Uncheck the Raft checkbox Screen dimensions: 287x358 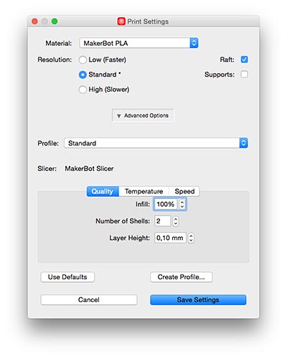pyautogui.click(x=244, y=59)
